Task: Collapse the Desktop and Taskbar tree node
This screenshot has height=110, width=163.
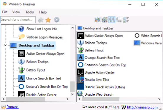Action: (x=5, y=45)
